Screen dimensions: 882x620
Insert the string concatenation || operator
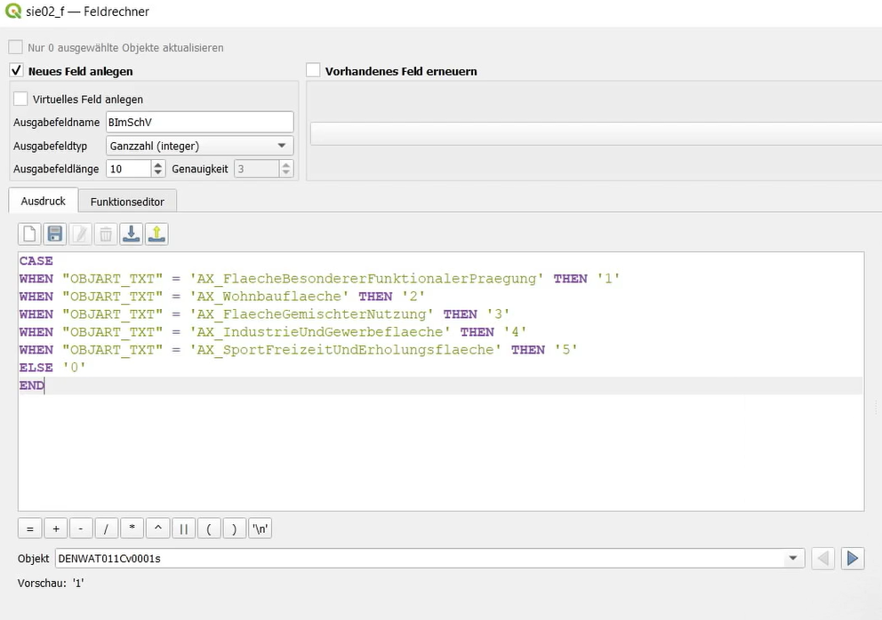click(183, 529)
